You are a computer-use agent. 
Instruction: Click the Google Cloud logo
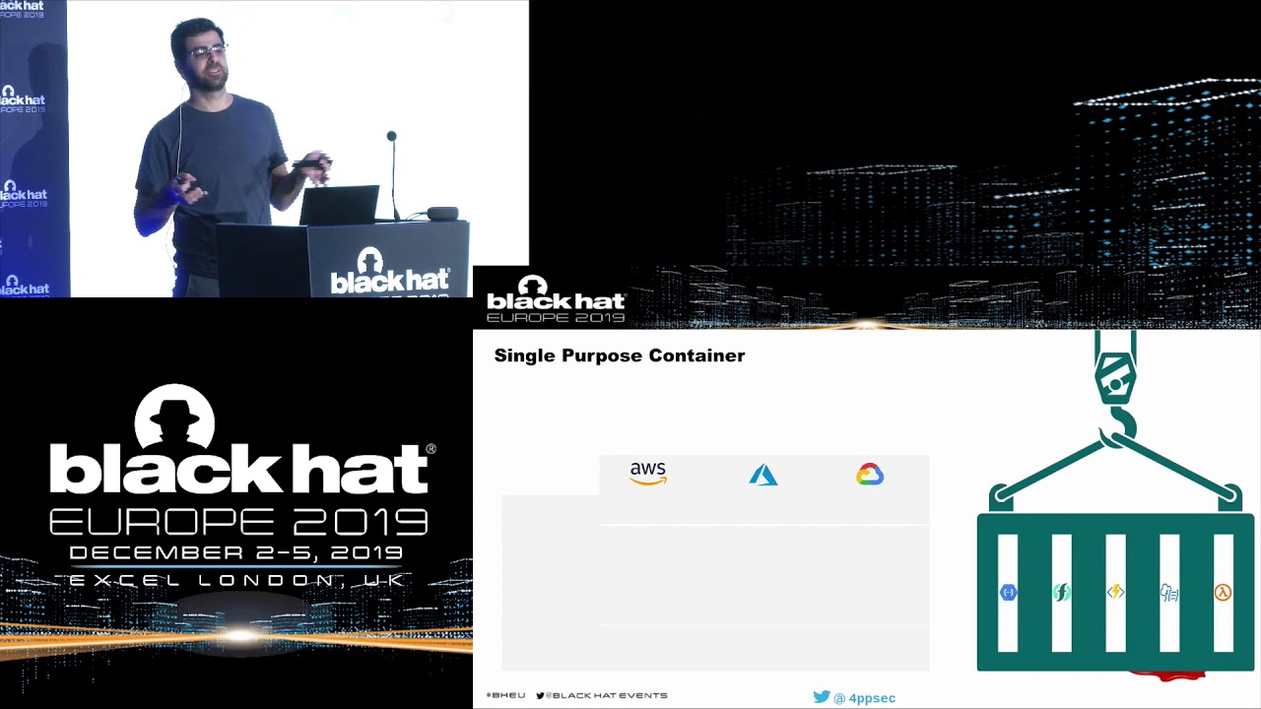click(x=870, y=475)
